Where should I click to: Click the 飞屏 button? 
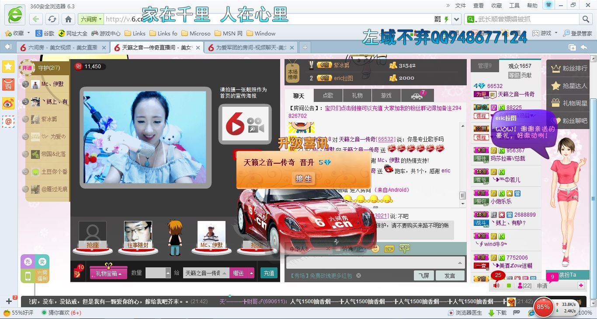[x=424, y=275]
